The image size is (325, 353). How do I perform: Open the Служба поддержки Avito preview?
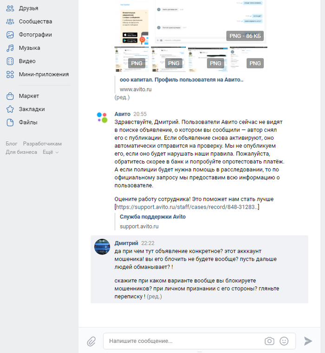(153, 217)
